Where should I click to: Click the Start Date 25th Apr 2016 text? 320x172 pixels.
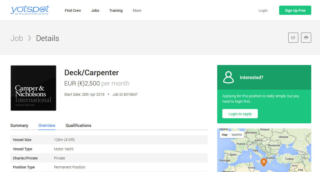84,94
